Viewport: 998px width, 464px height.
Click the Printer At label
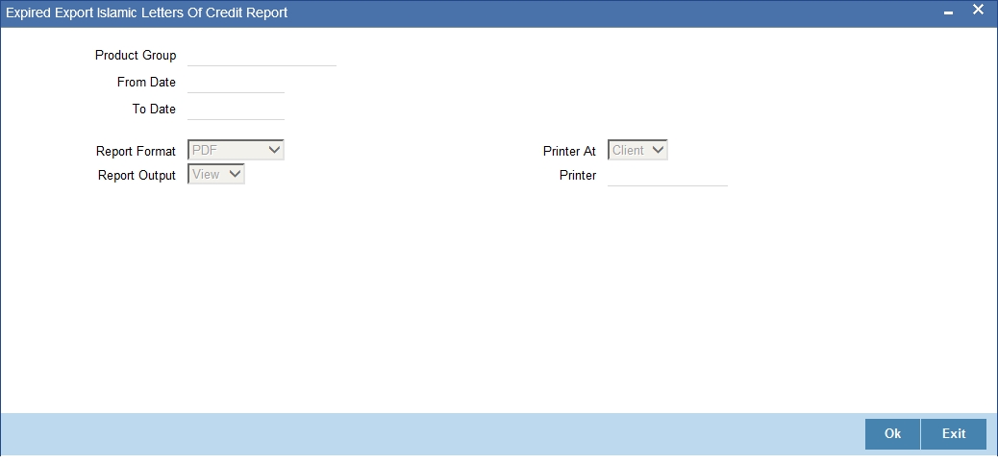[x=569, y=151]
